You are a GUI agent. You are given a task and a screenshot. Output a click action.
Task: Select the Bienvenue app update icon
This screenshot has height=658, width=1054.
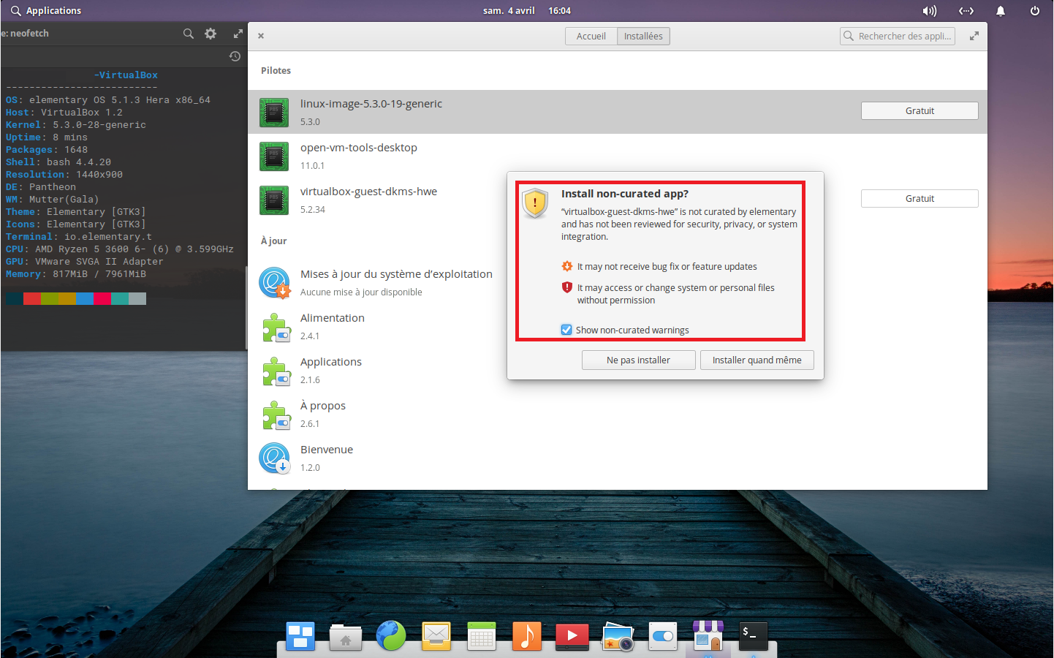tap(274, 458)
